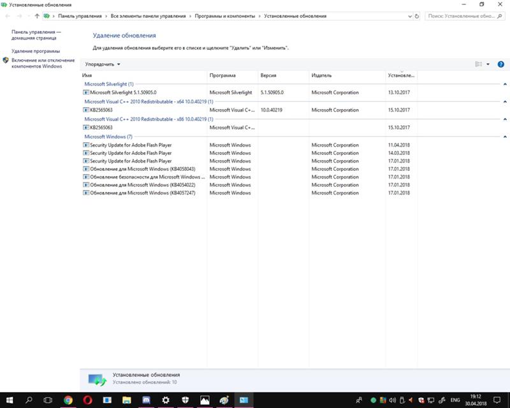Select Adobe Flash security update dated 11.04.2018
Viewport: 510px width, 408px height.
[x=249, y=145]
